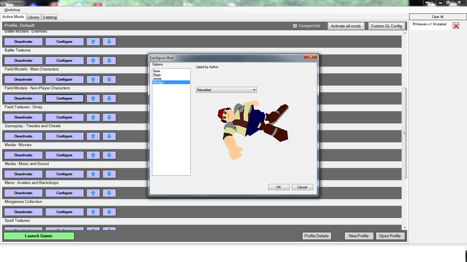
Task: Move Battle Models - Enemies mod up
Action: pyautogui.click(x=93, y=42)
